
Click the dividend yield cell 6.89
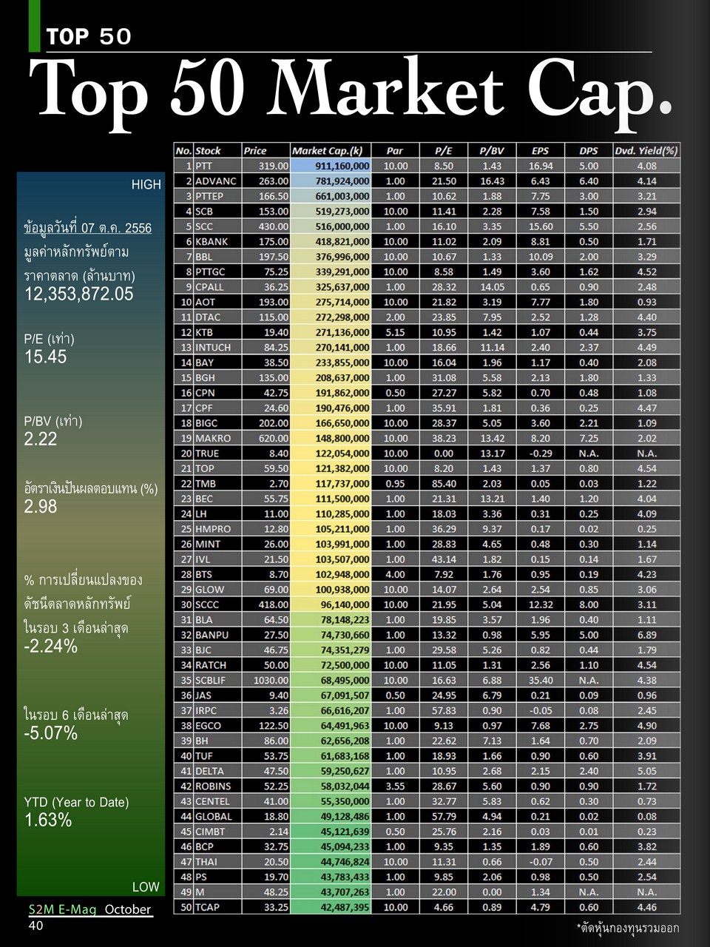click(x=646, y=635)
